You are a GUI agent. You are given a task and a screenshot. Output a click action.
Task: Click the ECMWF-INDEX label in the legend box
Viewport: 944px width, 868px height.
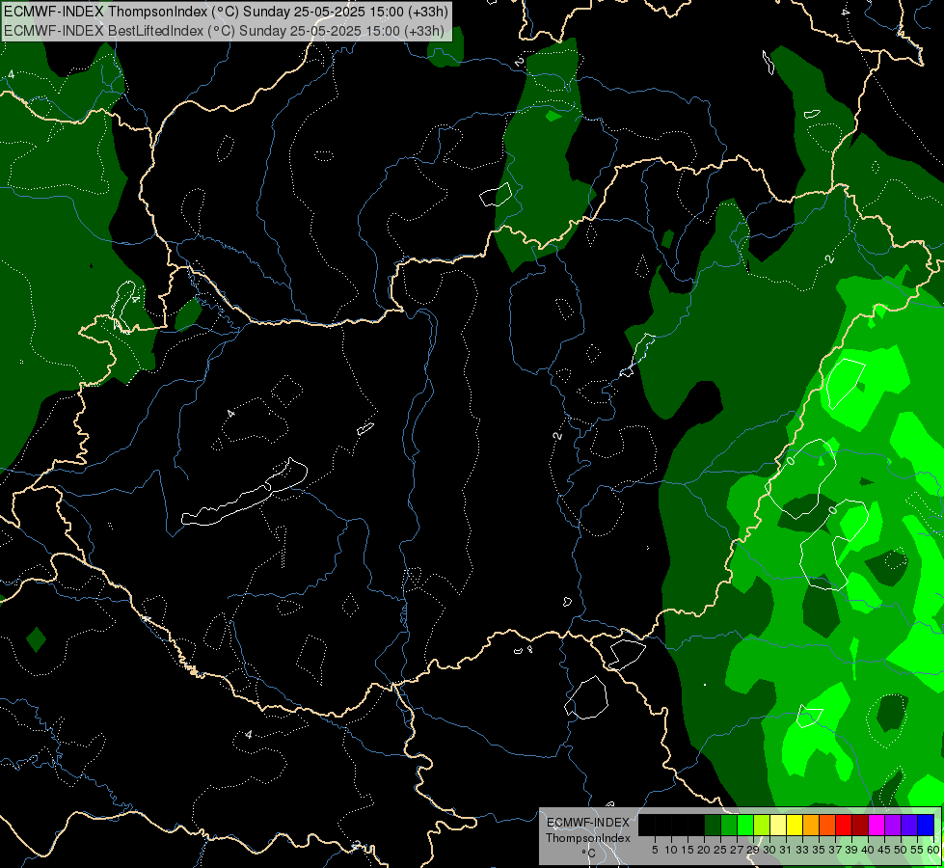coord(588,823)
